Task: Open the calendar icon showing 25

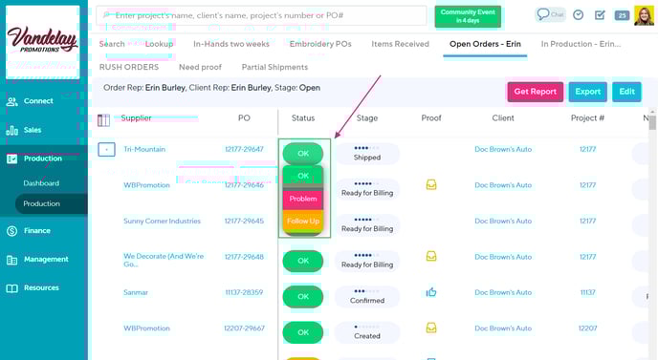Action: [x=622, y=15]
